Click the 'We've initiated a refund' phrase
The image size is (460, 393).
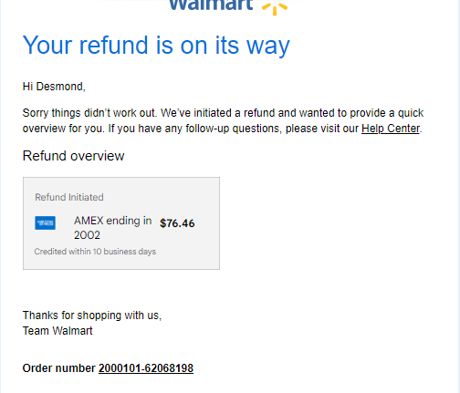pos(218,113)
